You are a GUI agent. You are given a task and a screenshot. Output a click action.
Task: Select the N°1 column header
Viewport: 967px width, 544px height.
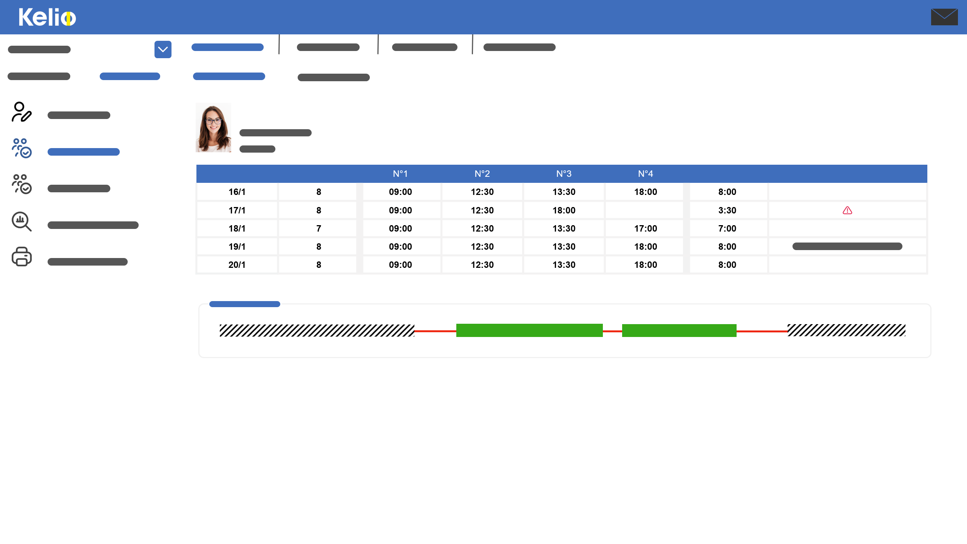point(400,174)
